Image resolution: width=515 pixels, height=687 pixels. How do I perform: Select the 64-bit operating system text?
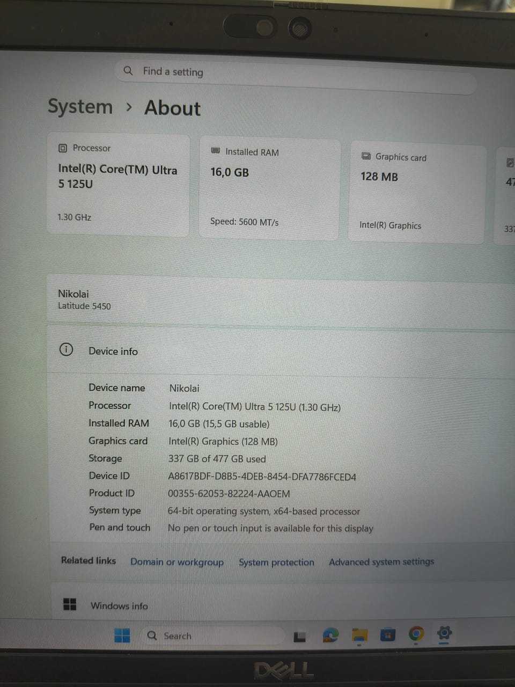pyautogui.click(x=264, y=511)
